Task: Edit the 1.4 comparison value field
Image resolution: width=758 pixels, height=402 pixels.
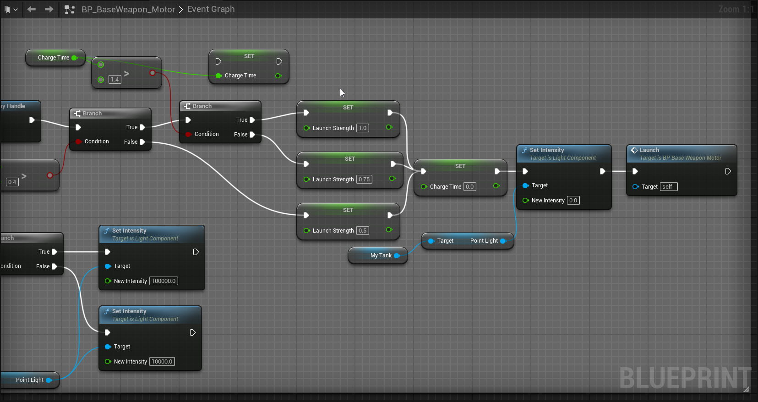Action: (x=115, y=80)
